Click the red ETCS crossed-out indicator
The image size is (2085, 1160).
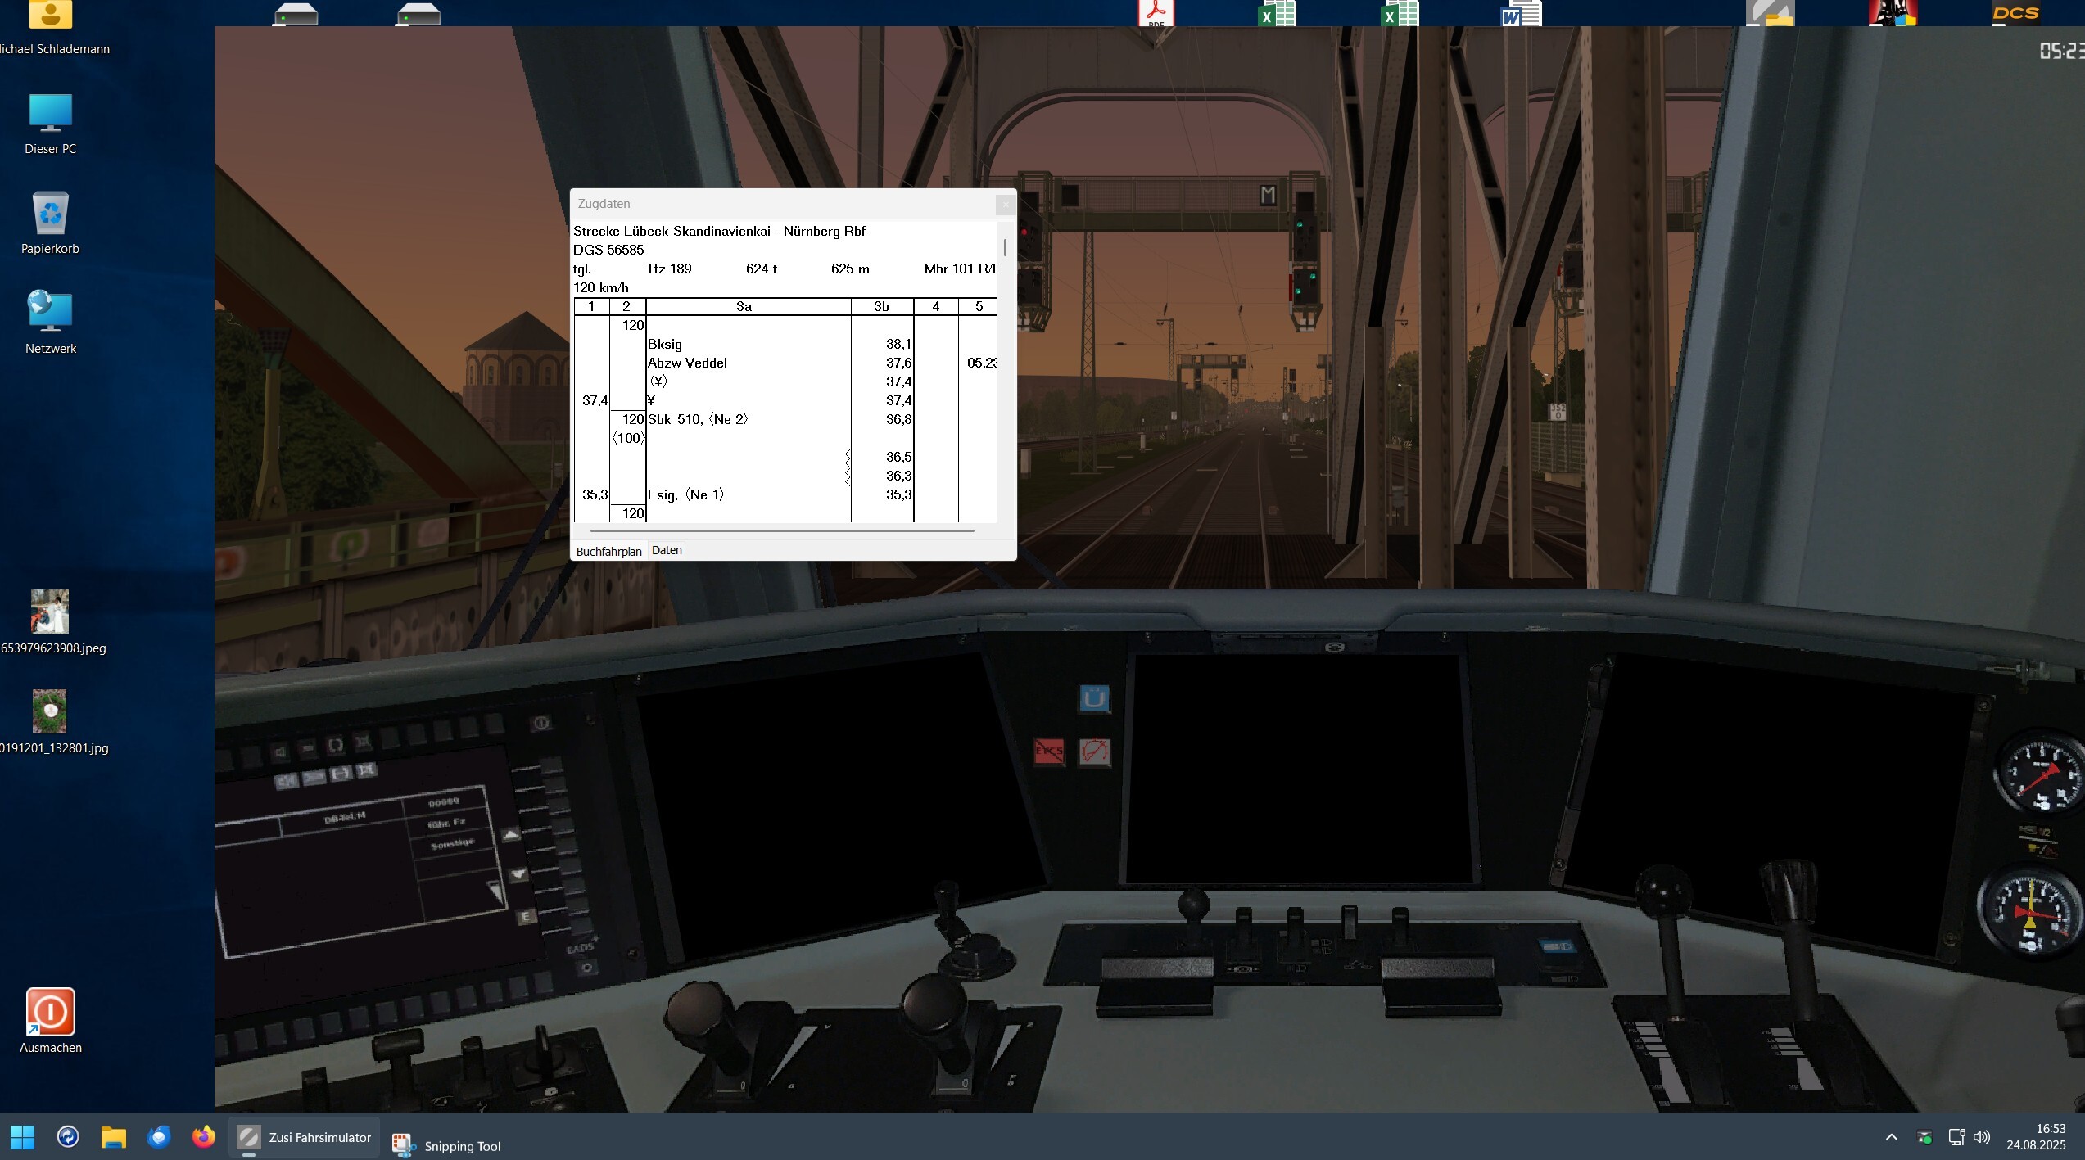click(1049, 750)
